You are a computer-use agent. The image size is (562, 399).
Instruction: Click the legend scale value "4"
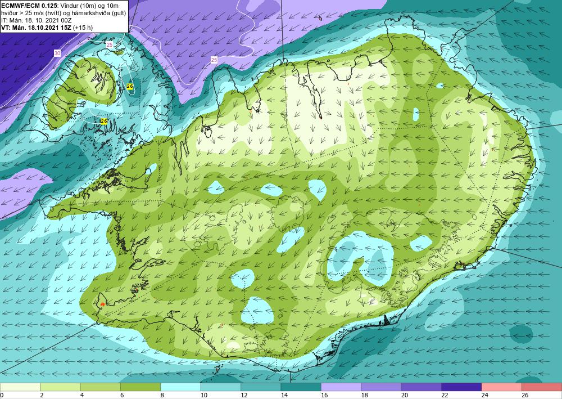click(x=82, y=395)
